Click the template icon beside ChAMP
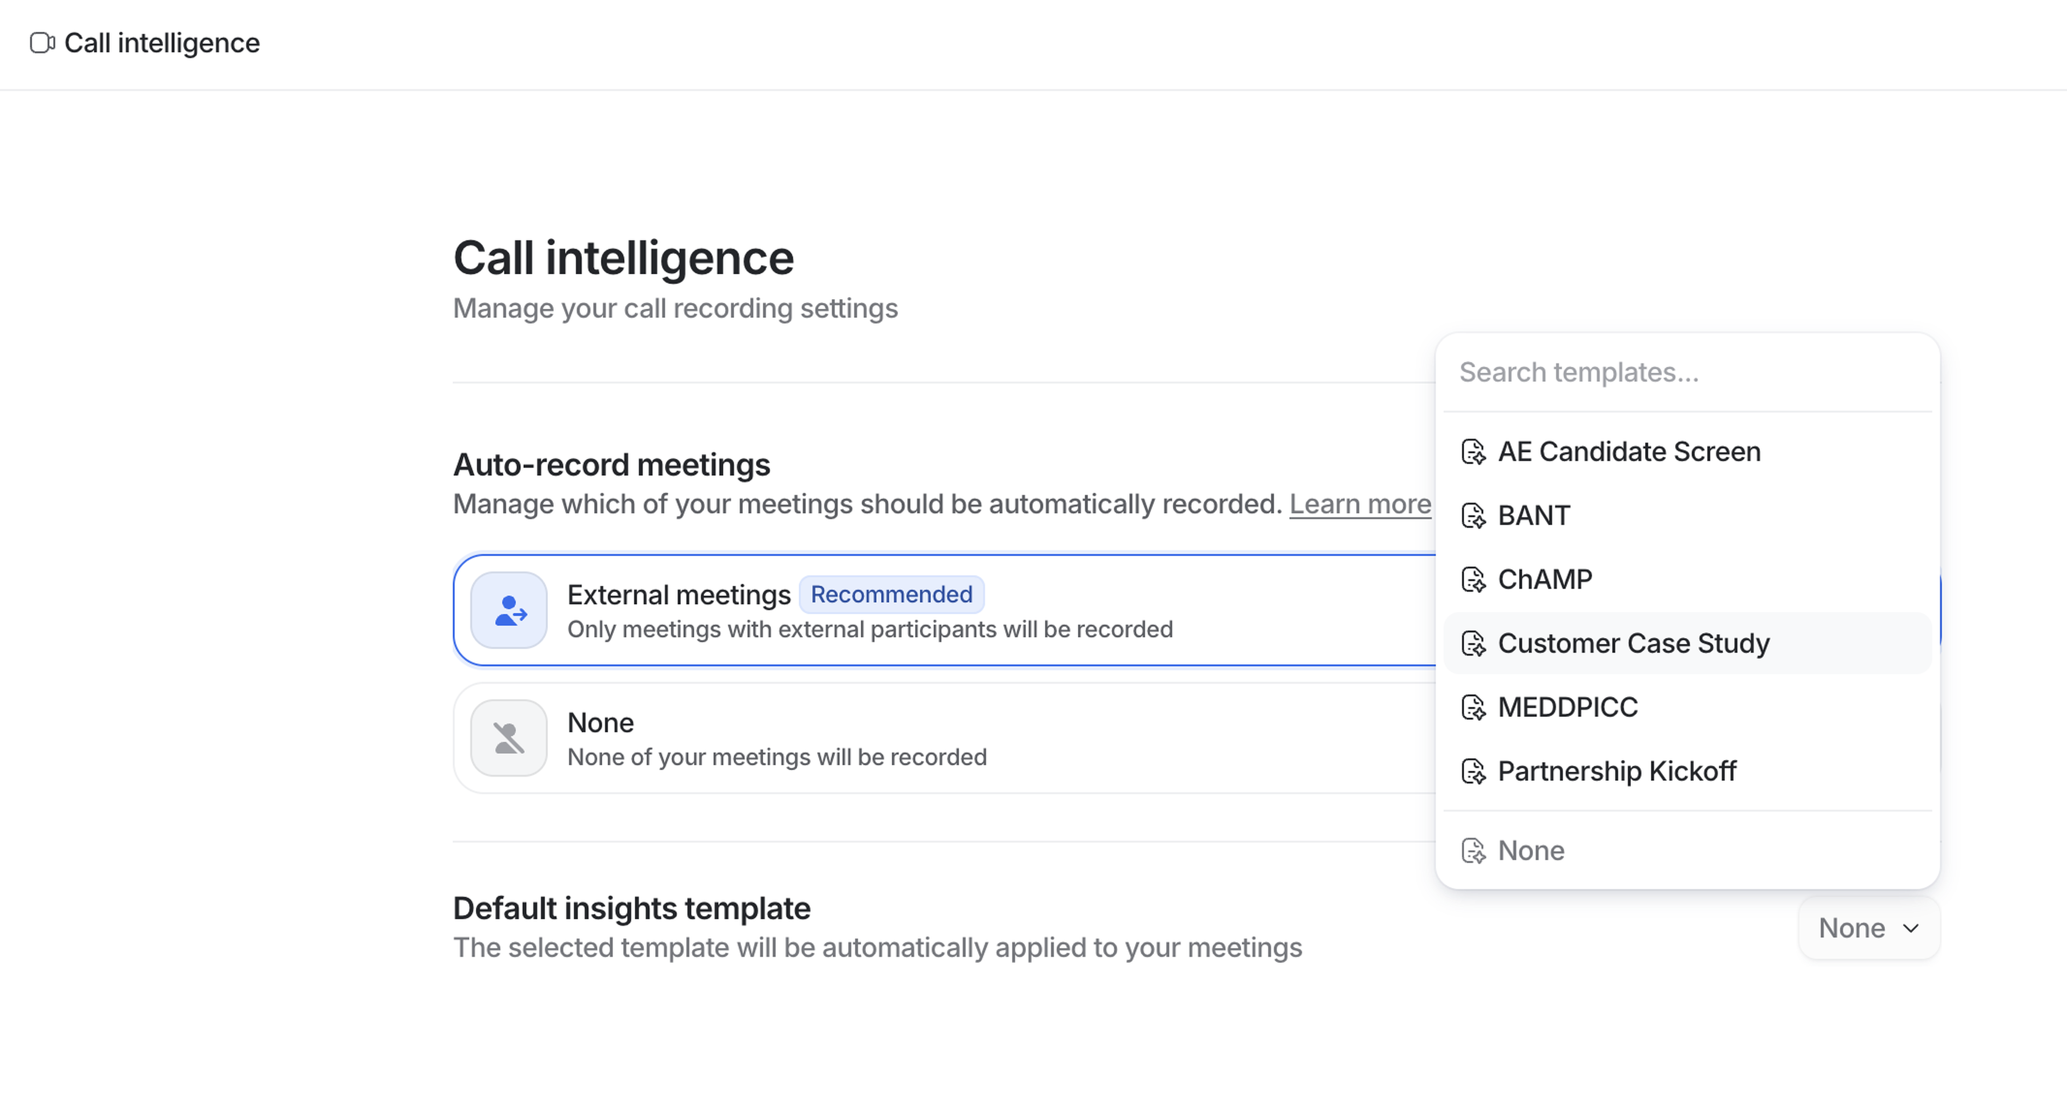 [1473, 580]
